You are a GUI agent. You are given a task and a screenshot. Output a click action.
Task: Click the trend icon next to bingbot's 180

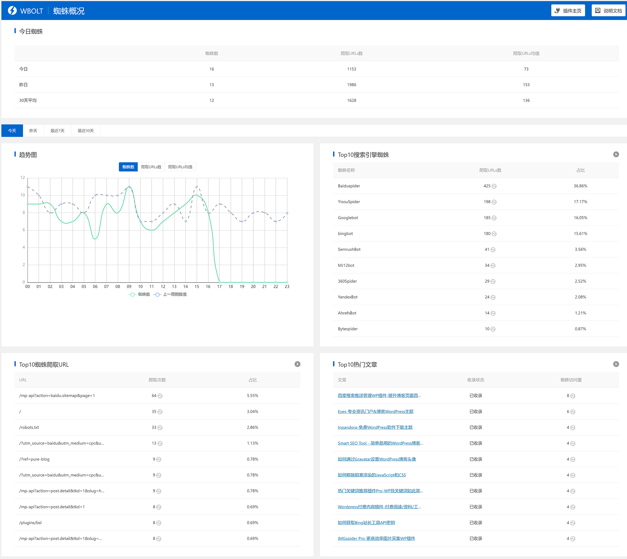494,234
